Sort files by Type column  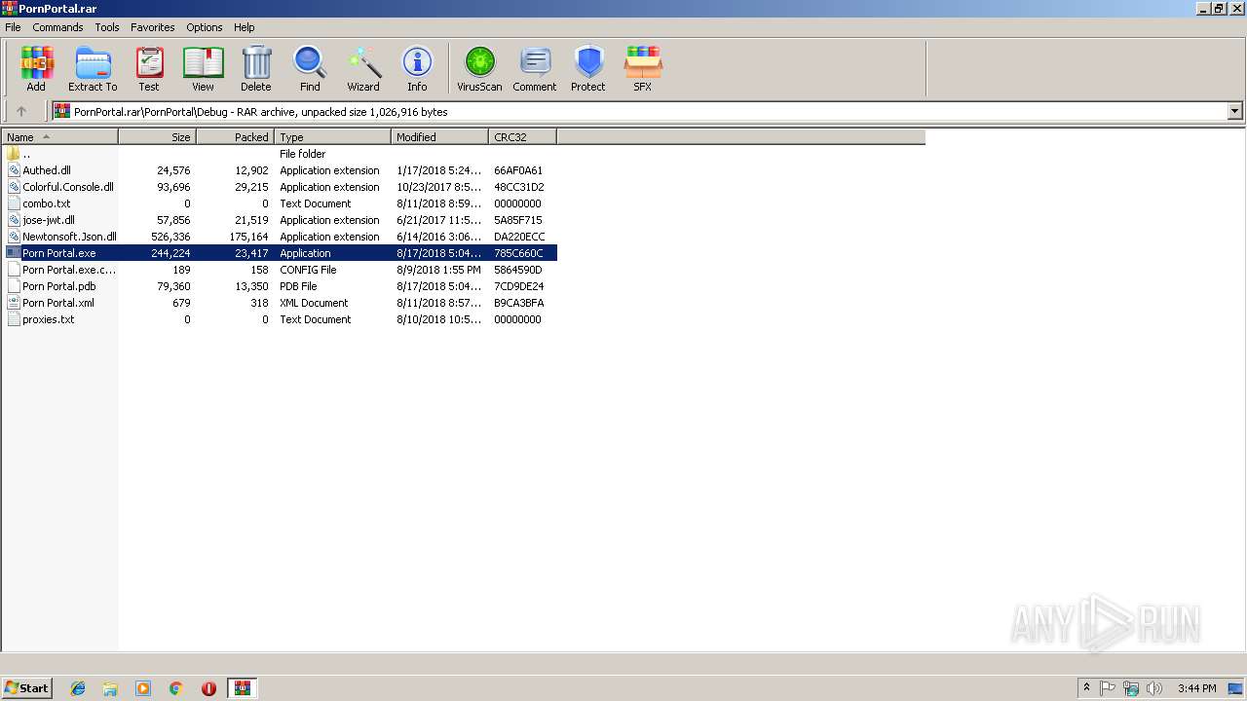click(333, 137)
